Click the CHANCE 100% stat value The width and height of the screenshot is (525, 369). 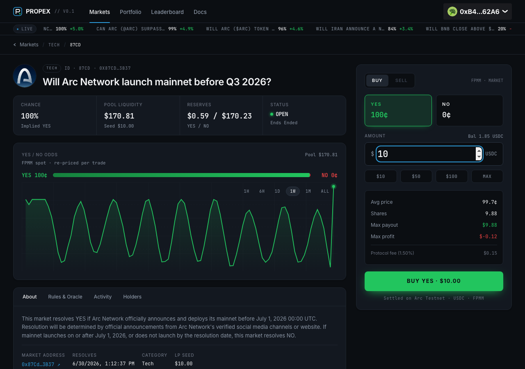(x=30, y=116)
